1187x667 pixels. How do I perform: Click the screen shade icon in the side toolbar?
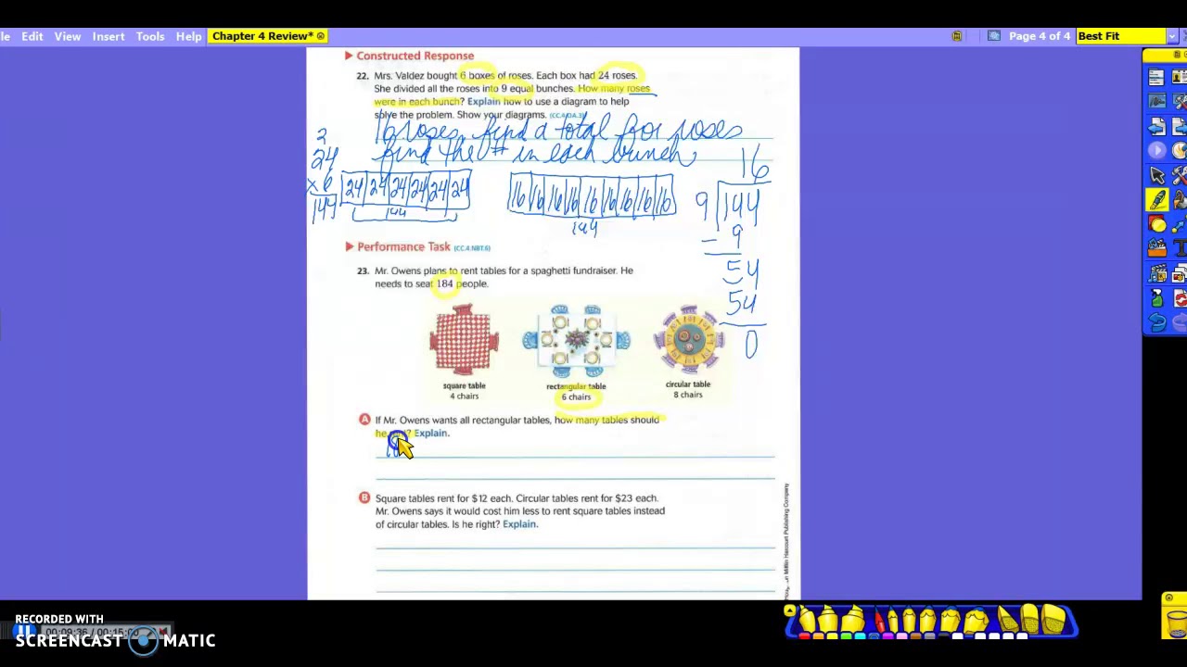pyautogui.click(x=1156, y=101)
